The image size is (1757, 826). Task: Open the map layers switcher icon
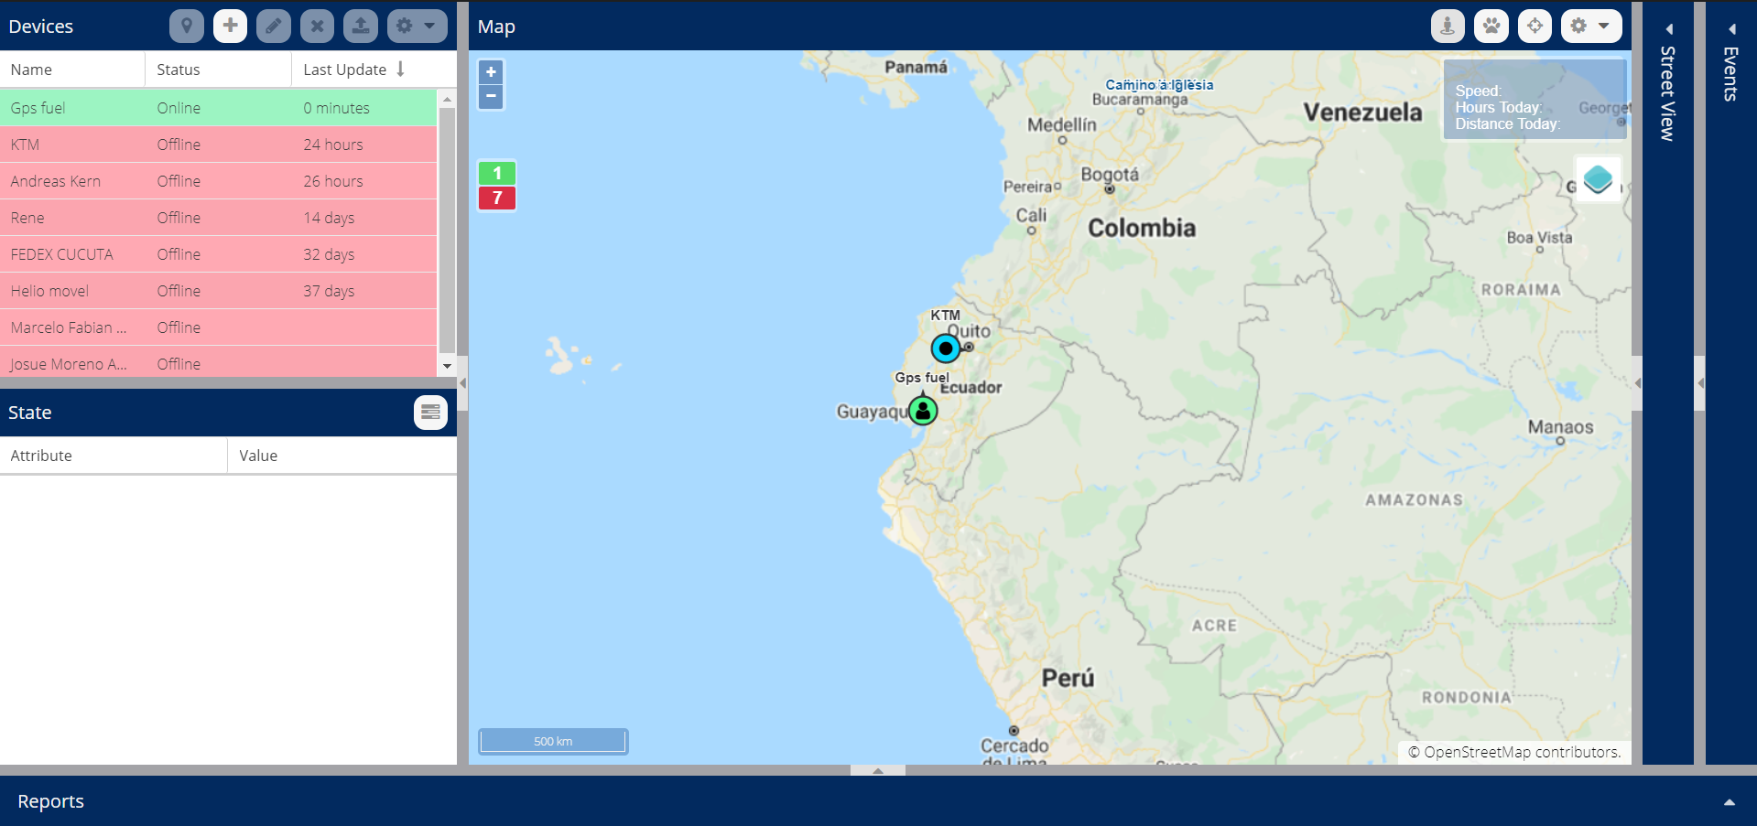(x=1598, y=179)
